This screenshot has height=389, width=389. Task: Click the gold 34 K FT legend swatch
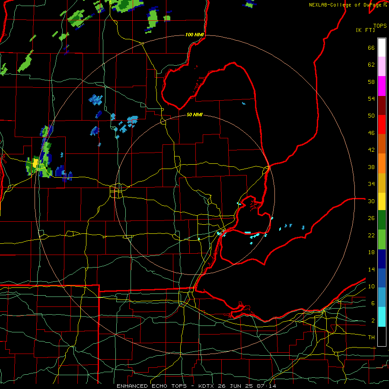(x=382, y=183)
